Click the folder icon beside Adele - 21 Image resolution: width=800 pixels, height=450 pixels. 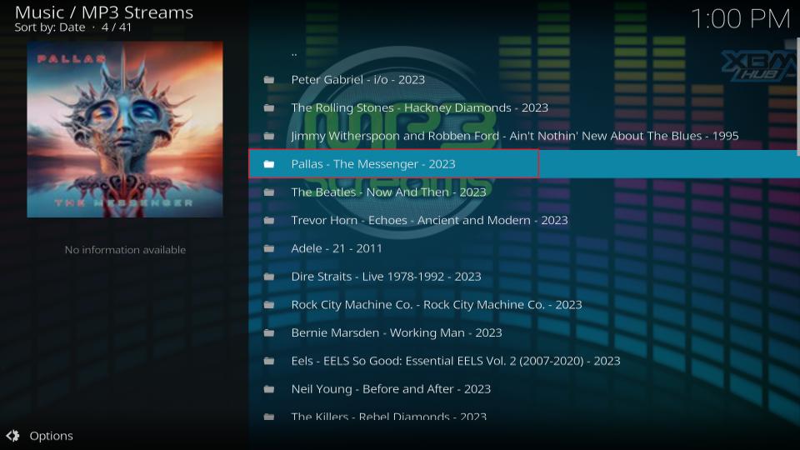[269, 248]
